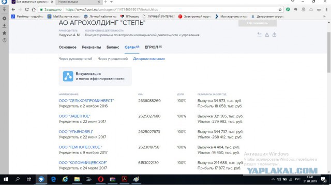The height and width of the screenshot is (186, 331).
Task: Switch to the 'Реквизиты' tab
Action: pos(92,47)
